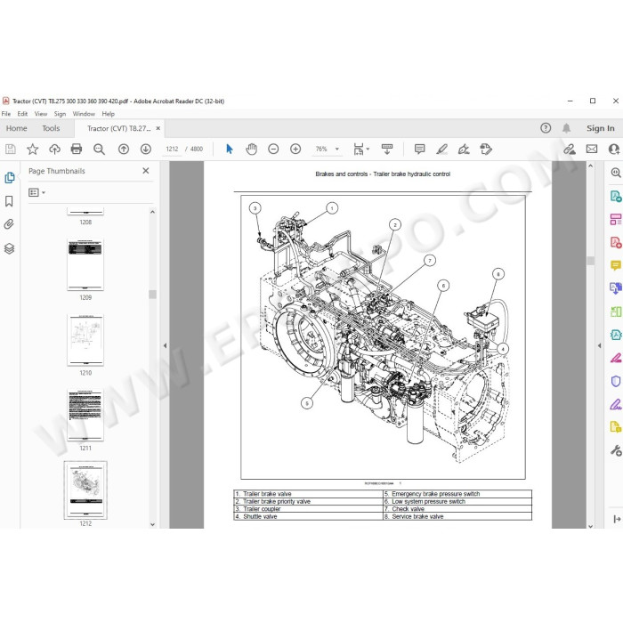The height and width of the screenshot is (623, 623).
Task: Open the Attachments paperclip pane
Action: coord(9,224)
